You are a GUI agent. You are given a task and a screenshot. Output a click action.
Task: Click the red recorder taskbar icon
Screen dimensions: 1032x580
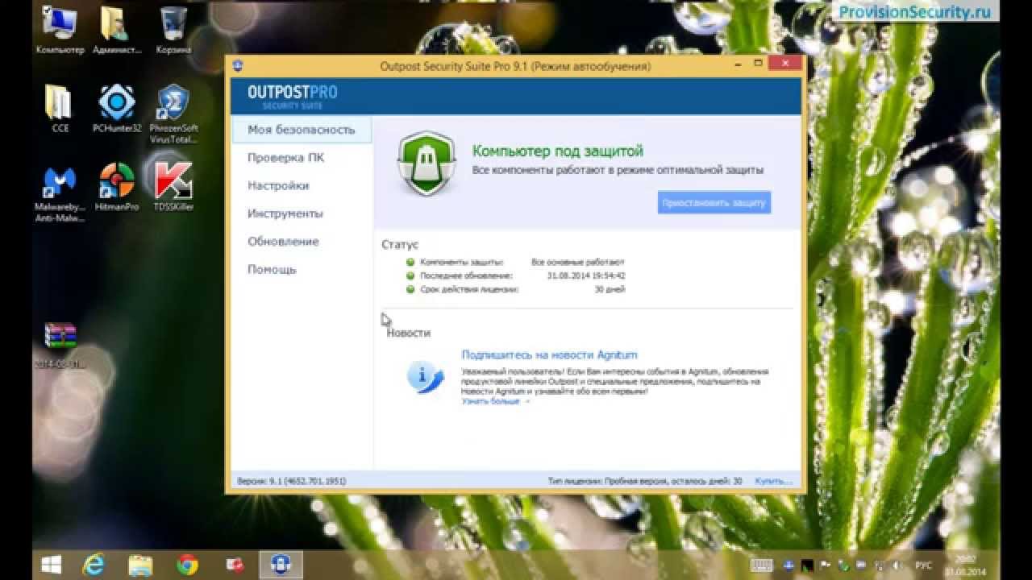pyautogui.click(x=235, y=565)
